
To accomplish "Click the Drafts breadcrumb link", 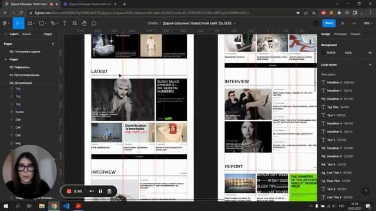I will 153,23.
